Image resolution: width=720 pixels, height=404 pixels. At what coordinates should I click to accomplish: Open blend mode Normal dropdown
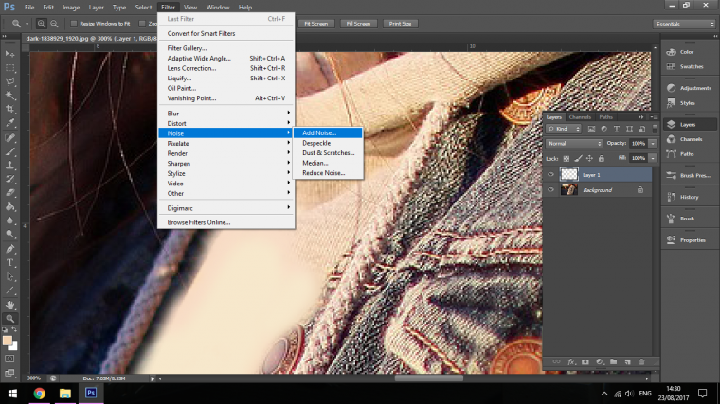pos(574,144)
